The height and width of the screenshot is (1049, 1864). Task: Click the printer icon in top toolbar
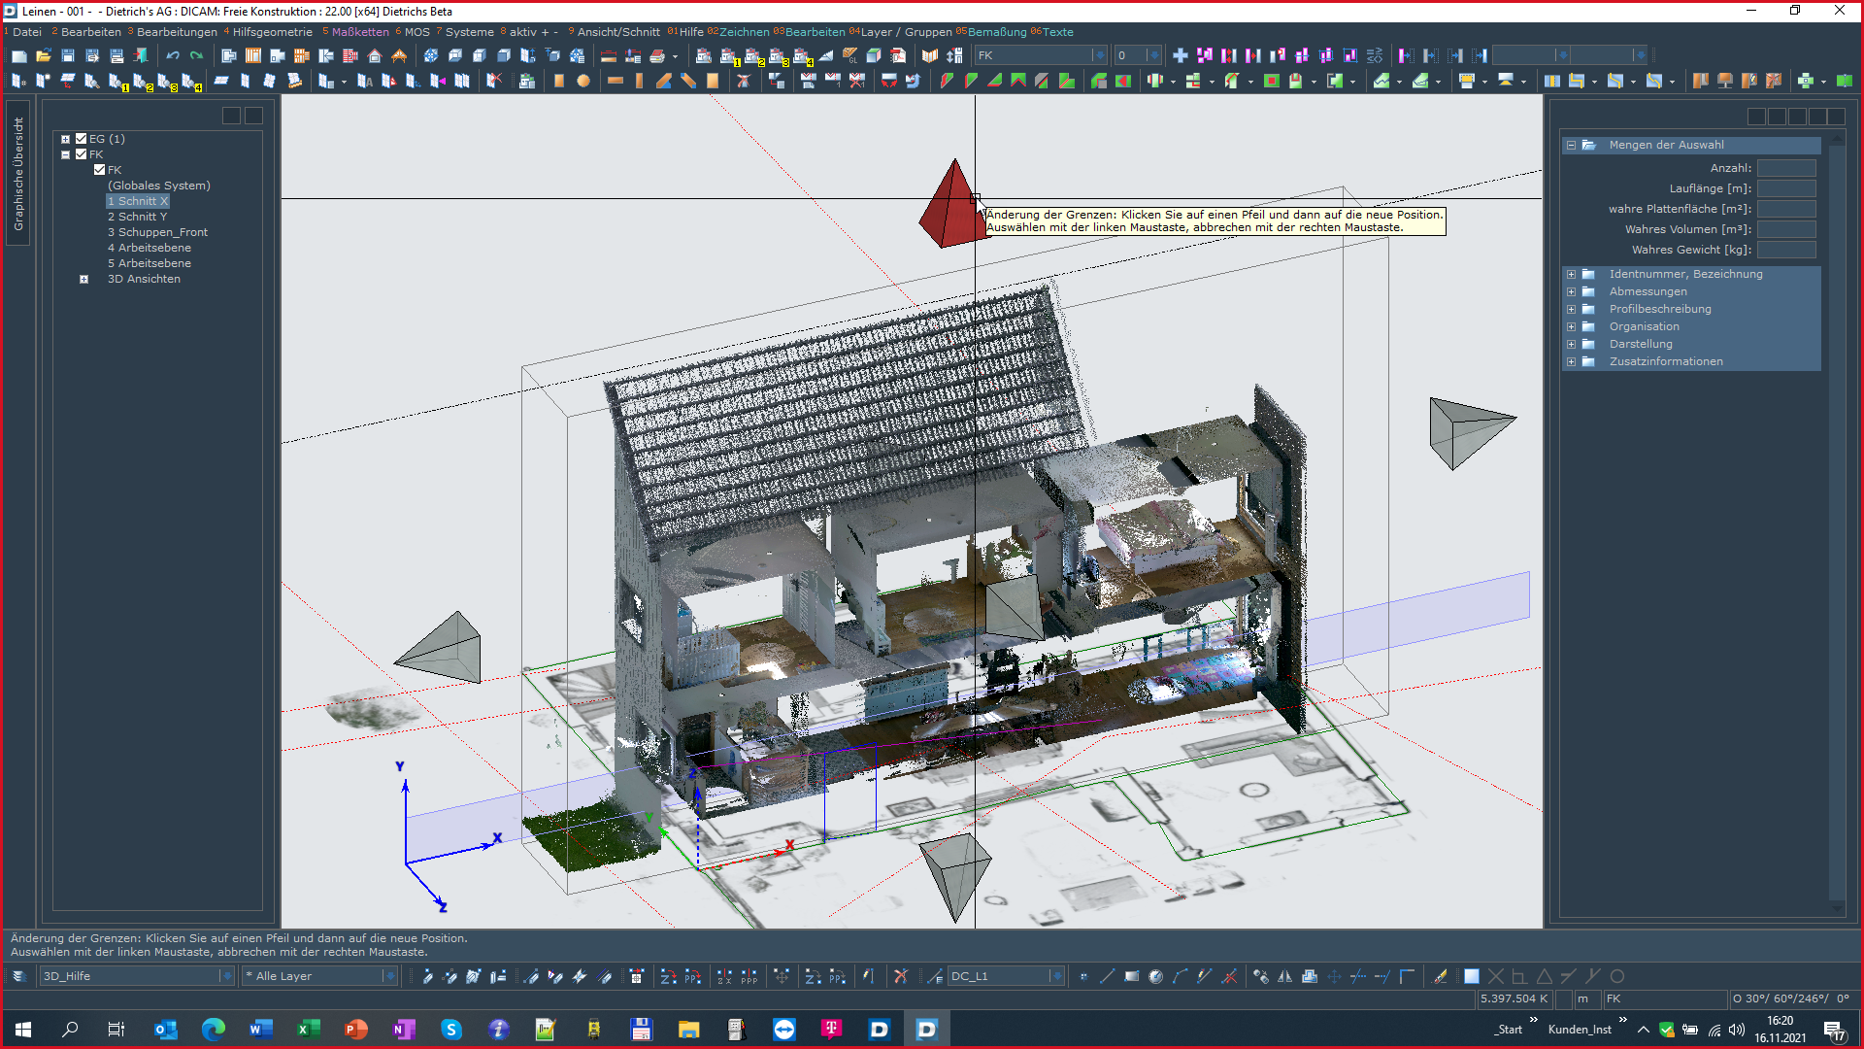657,55
